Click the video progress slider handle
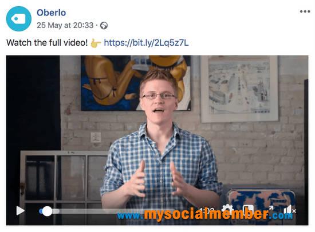Viewport: 315px width, 232px height. tap(47, 211)
